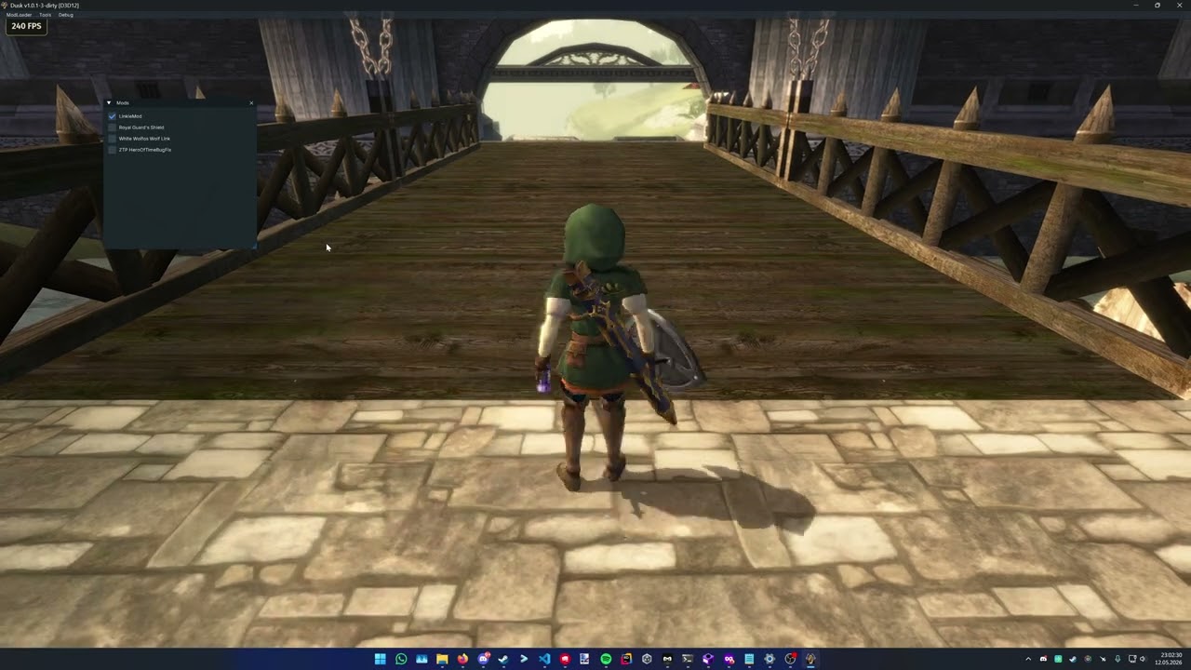Open the Debug menu
The image size is (1191, 670).
click(65, 15)
